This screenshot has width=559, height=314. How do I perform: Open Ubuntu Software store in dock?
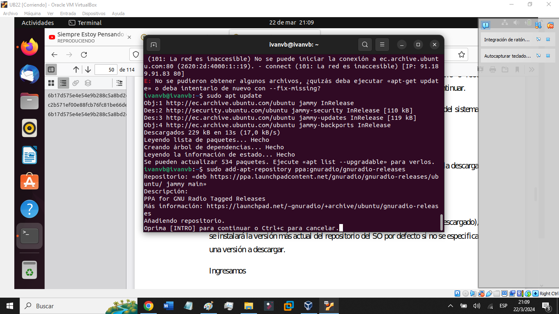click(29, 182)
